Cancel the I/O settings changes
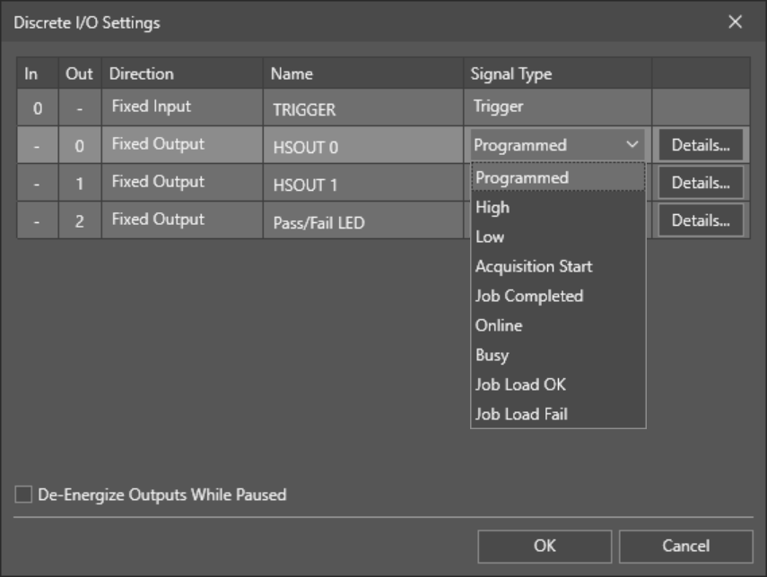Screen dimensions: 767x577 685,546
